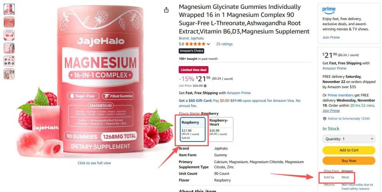Click to see full view of image
The width and height of the screenshot is (382, 192).
point(94,163)
